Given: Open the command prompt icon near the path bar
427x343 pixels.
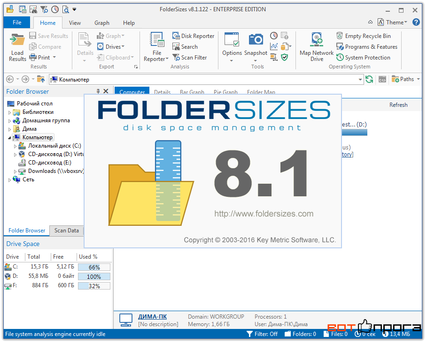Looking at the screenshot, I should coord(382,79).
